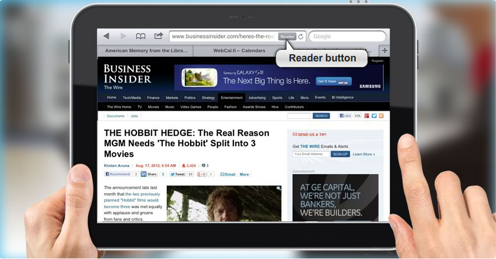Expand the More navigation menu
This screenshot has height=259, width=496.
tap(304, 97)
